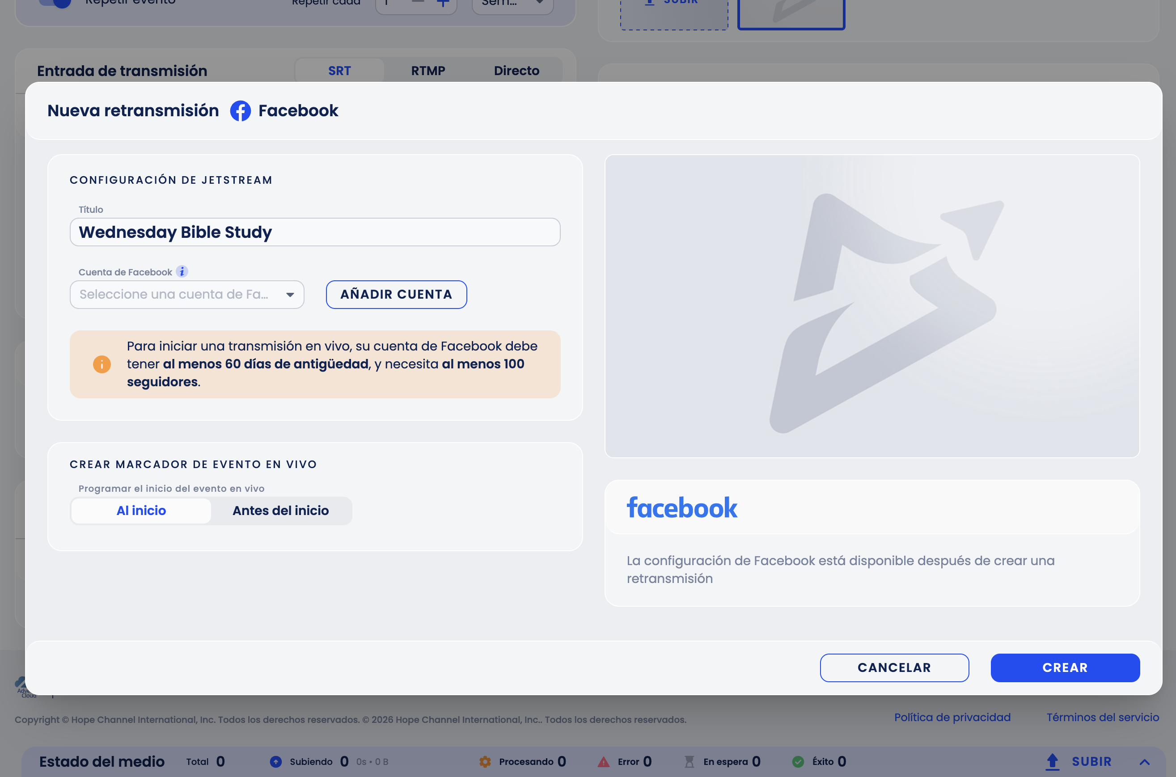Screen dimensions: 1176x777
Task: Click the "CREAR MARCADOR DE EVENTO EN VIVO" heading
Action: [x=193, y=465]
